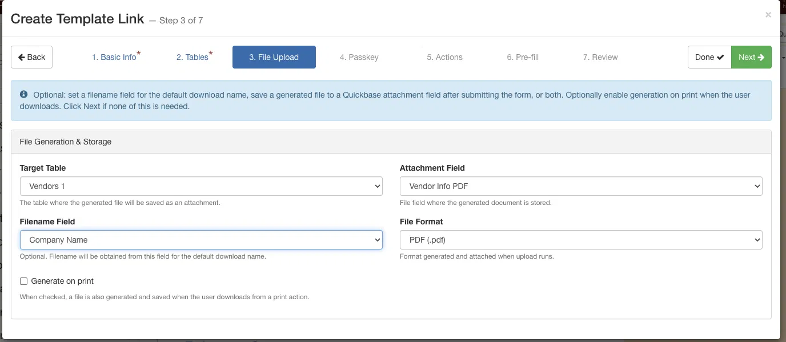The image size is (786, 342).
Task: Click the File Generation & Storage header
Action: click(391, 142)
